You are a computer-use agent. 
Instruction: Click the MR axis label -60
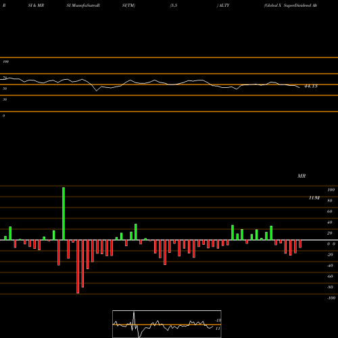[x=330, y=276]
